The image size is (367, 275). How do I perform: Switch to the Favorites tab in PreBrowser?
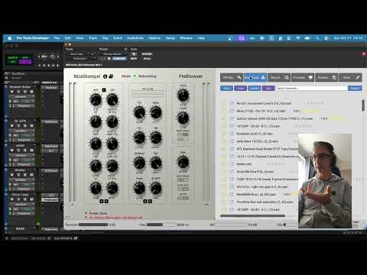point(303,77)
